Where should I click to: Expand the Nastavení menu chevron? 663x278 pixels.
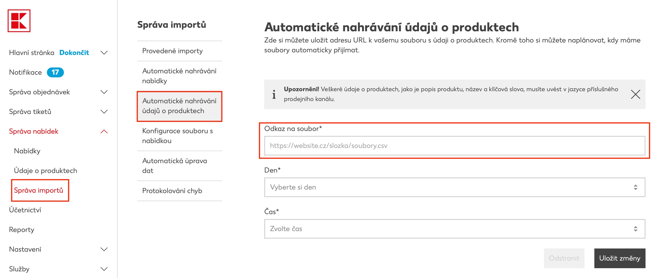pyautogui.click(x=104, y=249)
